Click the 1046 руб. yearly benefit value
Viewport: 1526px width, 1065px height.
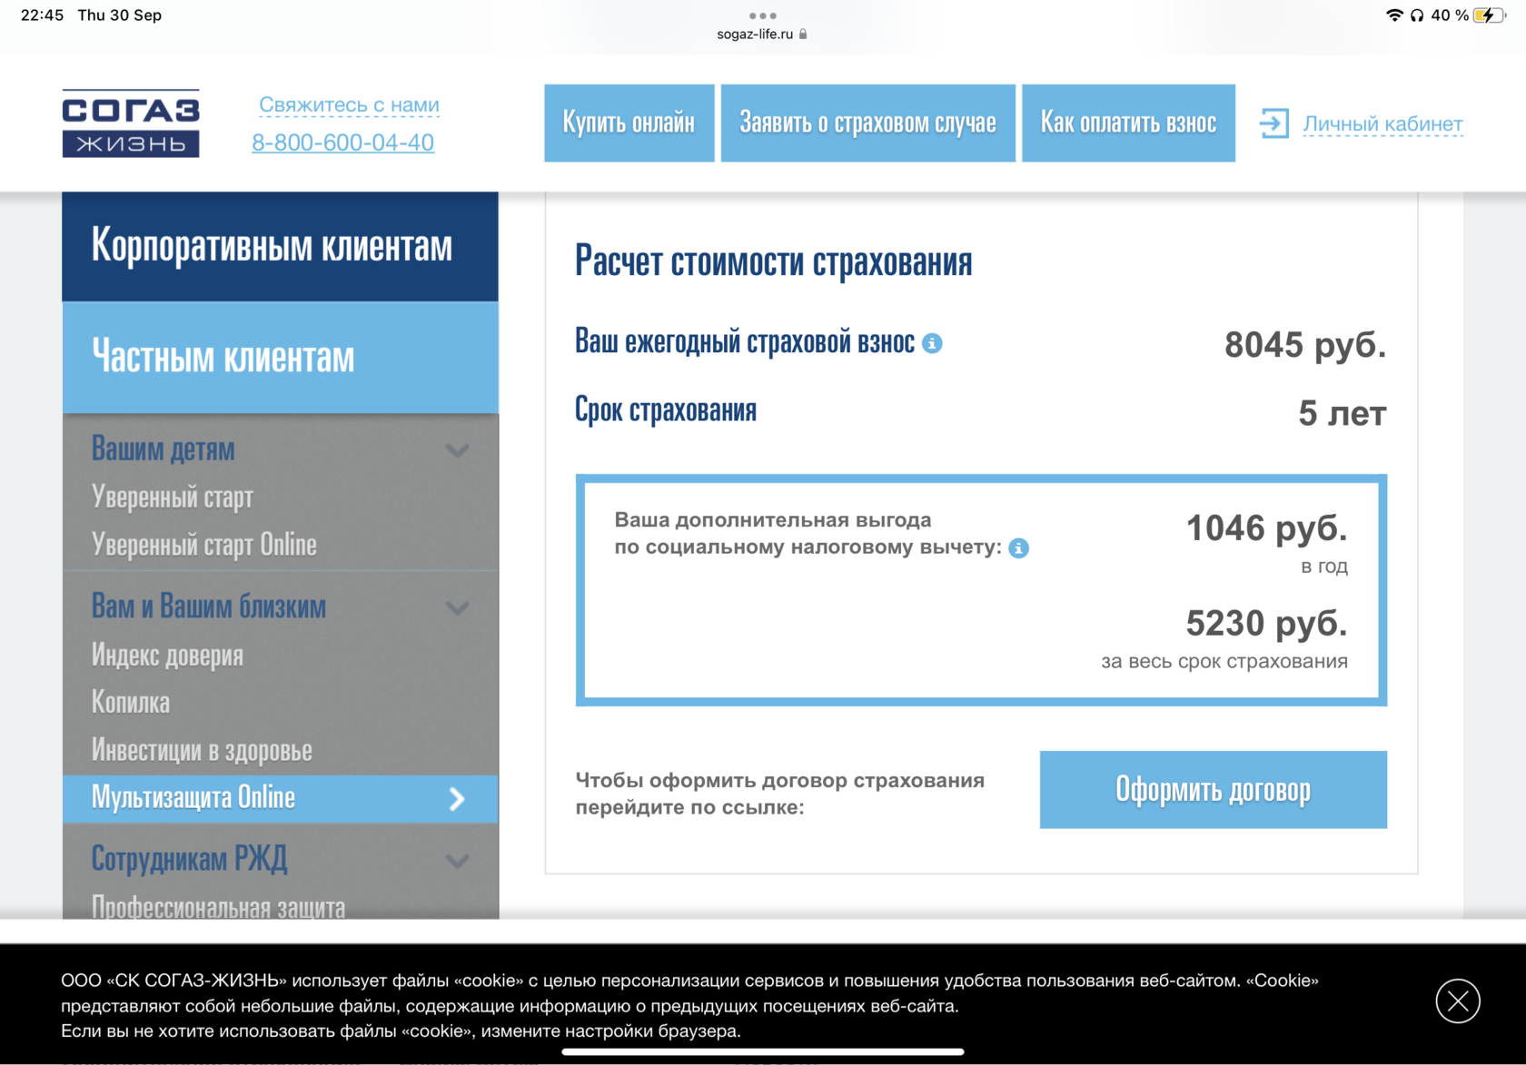coord(1267,528)
